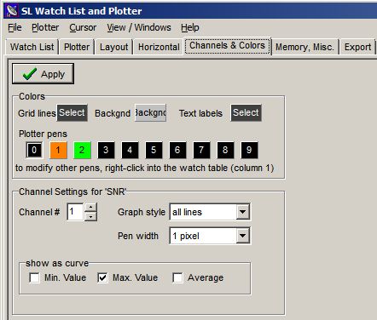Click the 'Channel Settings for SNR' group title
Image resolution: width=377 pixels, height=320 pixels.
pyautogui.click(x=72, y=191)
